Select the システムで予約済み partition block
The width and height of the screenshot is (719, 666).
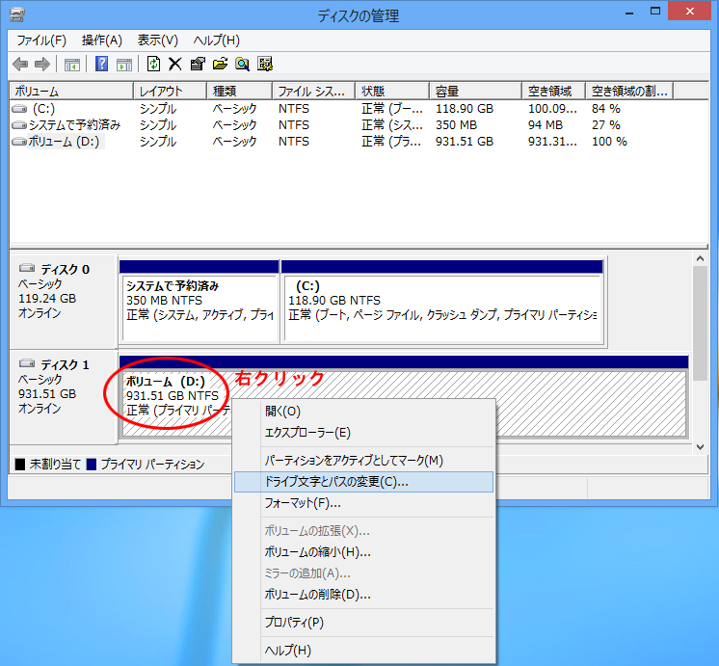click(199, 307)
